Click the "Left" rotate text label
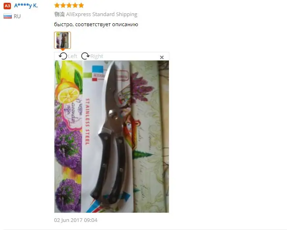 (x=73, y=56)
